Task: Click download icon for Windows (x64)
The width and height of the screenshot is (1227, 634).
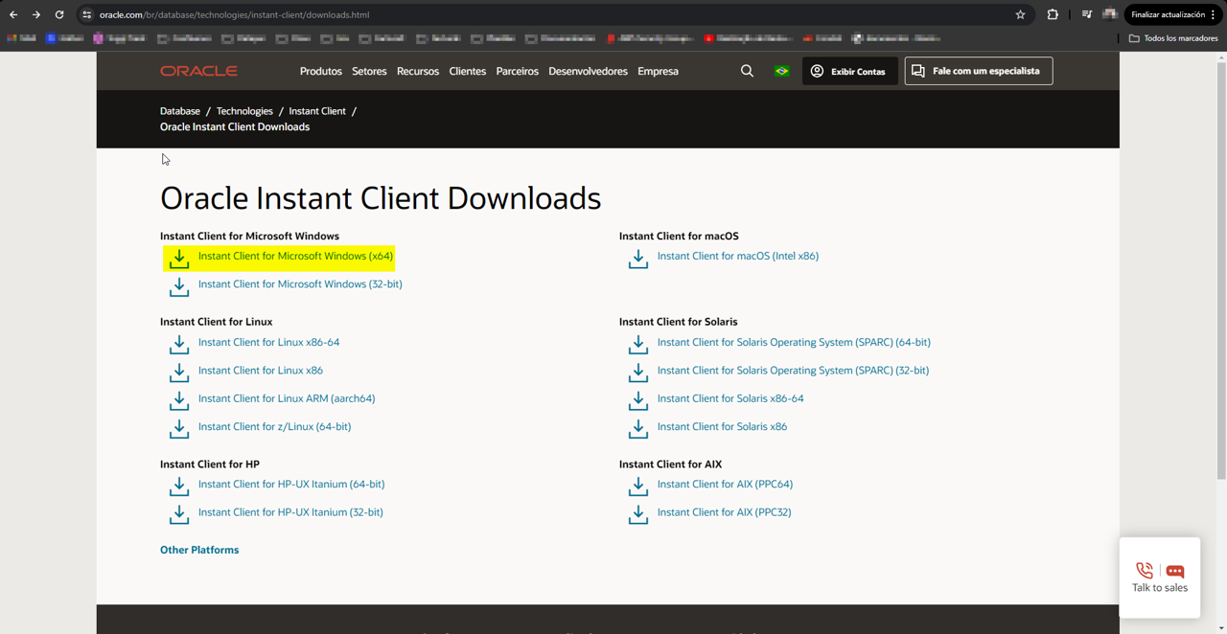Action: tap(179, 259)
